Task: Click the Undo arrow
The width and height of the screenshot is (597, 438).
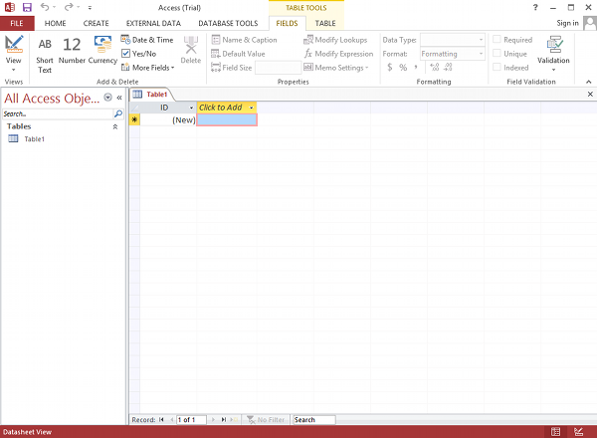Action: pyautogui.click(x=45, y=7)
